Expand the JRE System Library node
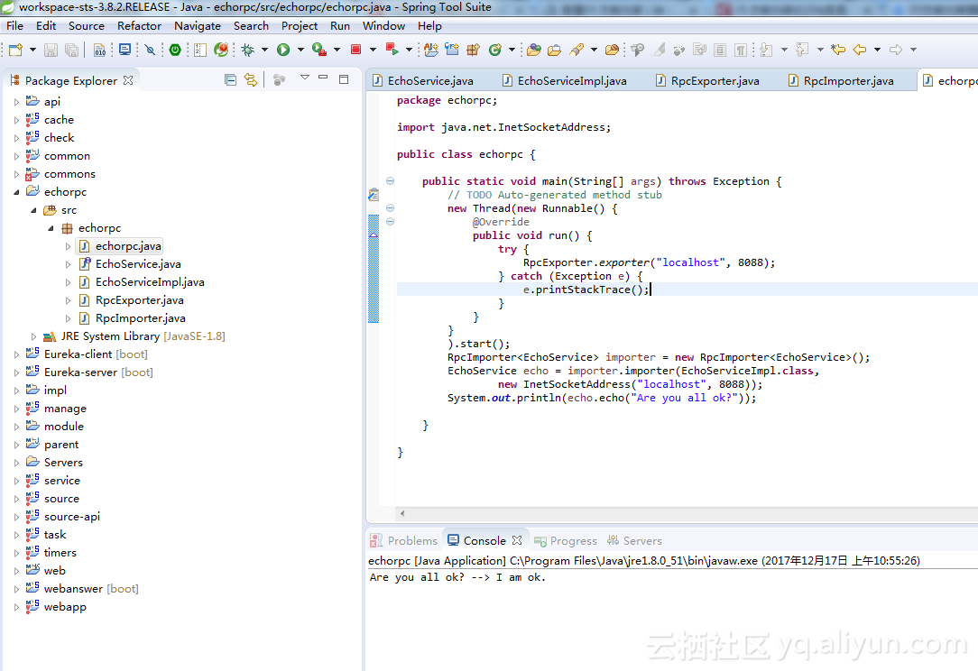 pyautogui.click(x=33, y=336)
